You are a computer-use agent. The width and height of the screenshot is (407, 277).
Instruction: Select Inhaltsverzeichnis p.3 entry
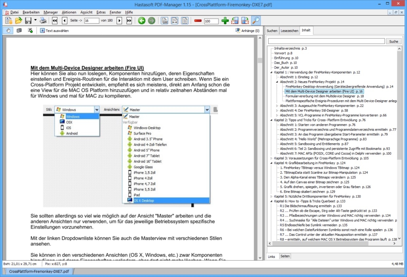[x=290, y=48]
